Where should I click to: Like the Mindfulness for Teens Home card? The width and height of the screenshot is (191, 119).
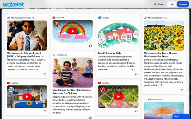point(182,90)
